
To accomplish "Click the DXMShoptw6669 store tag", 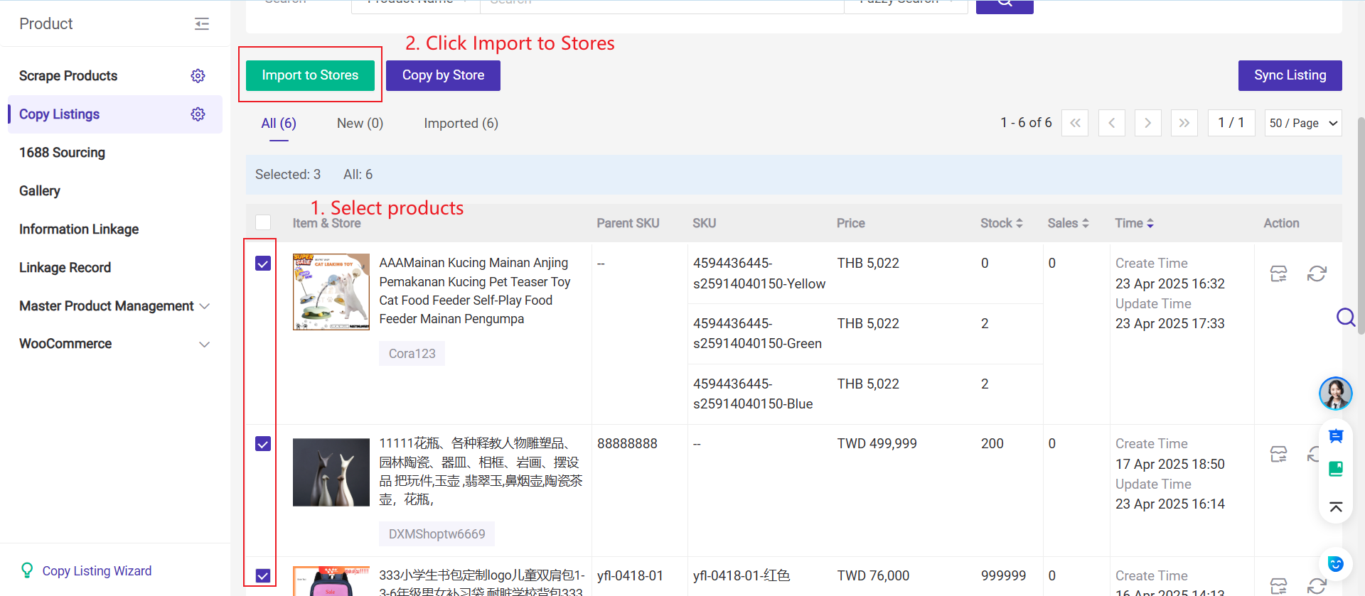I will pyautogui.click(x=437, y=534).
